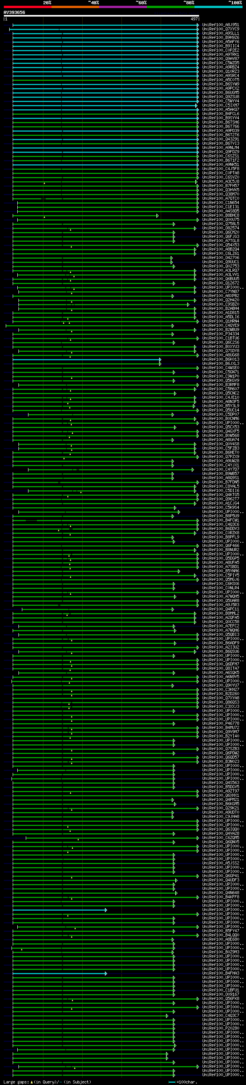Click the UniRef100_P46778 label

220,723
